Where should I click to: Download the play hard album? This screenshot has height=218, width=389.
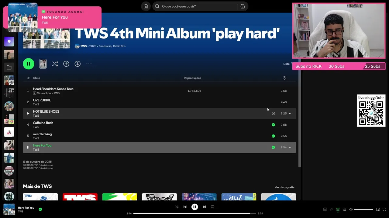77,64
